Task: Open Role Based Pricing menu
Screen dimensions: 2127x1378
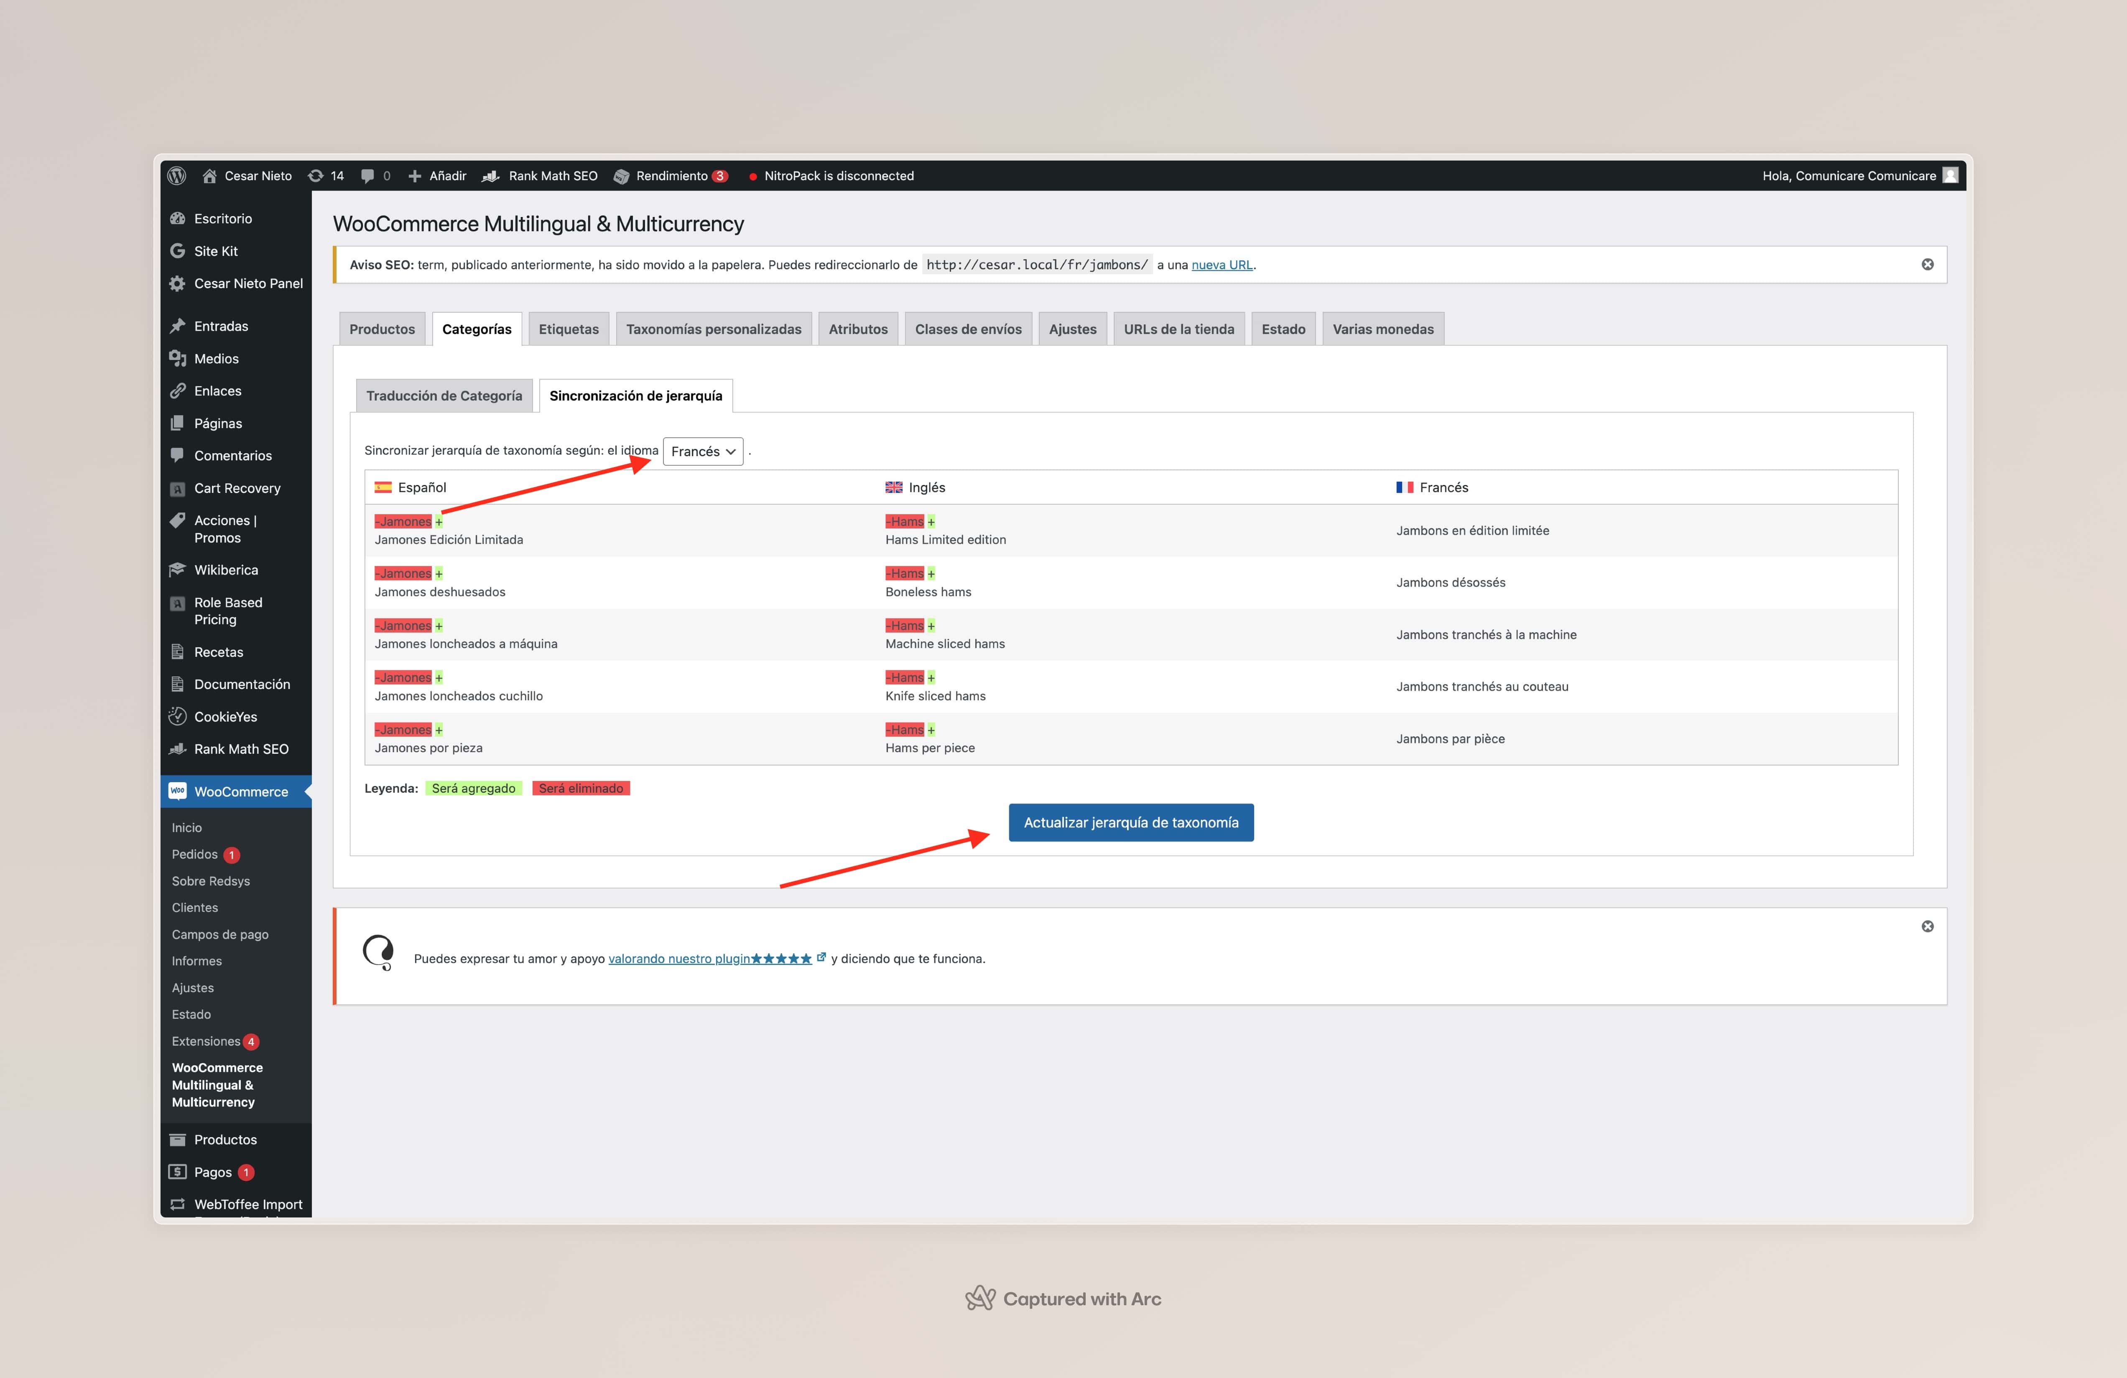Action: tap(228, 611)
